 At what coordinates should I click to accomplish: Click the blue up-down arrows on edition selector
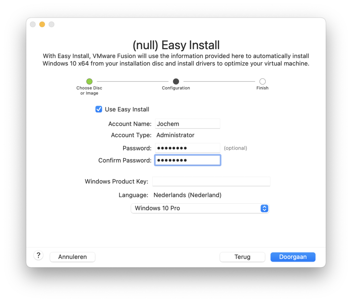coord(264,208)
